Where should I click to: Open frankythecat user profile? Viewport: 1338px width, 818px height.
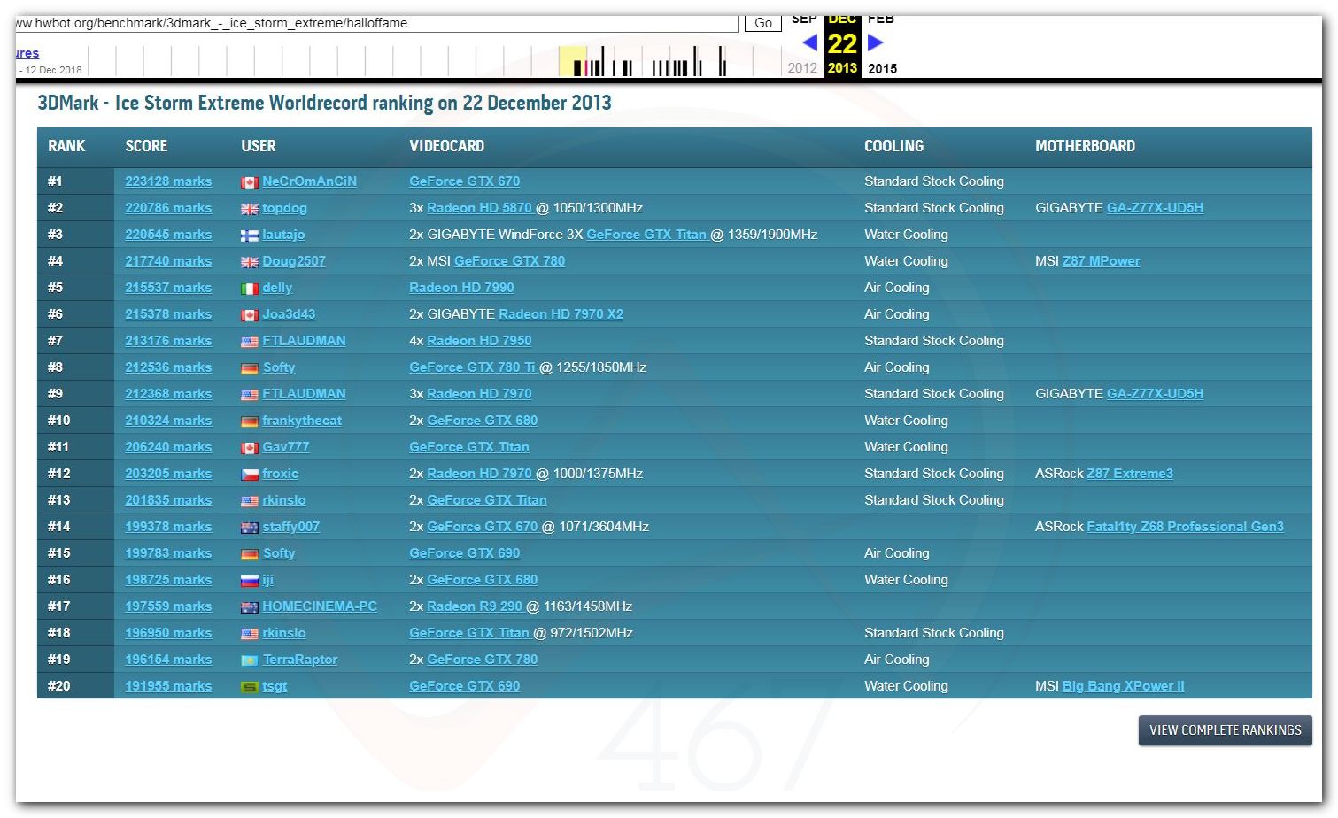(x=302, y=421)
